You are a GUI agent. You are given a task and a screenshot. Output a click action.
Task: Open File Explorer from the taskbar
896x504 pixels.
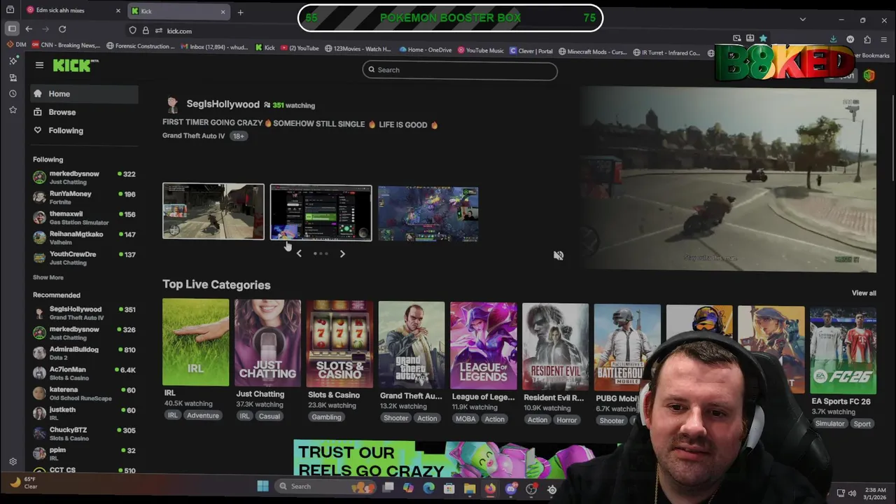click(470, 489)
